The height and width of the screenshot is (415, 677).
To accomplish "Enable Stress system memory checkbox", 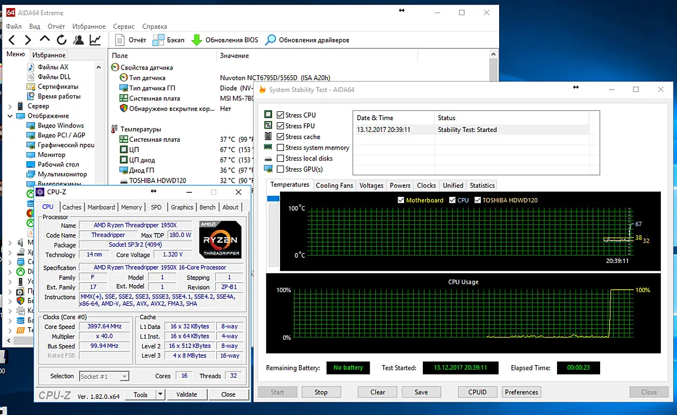I will (281, 148).
